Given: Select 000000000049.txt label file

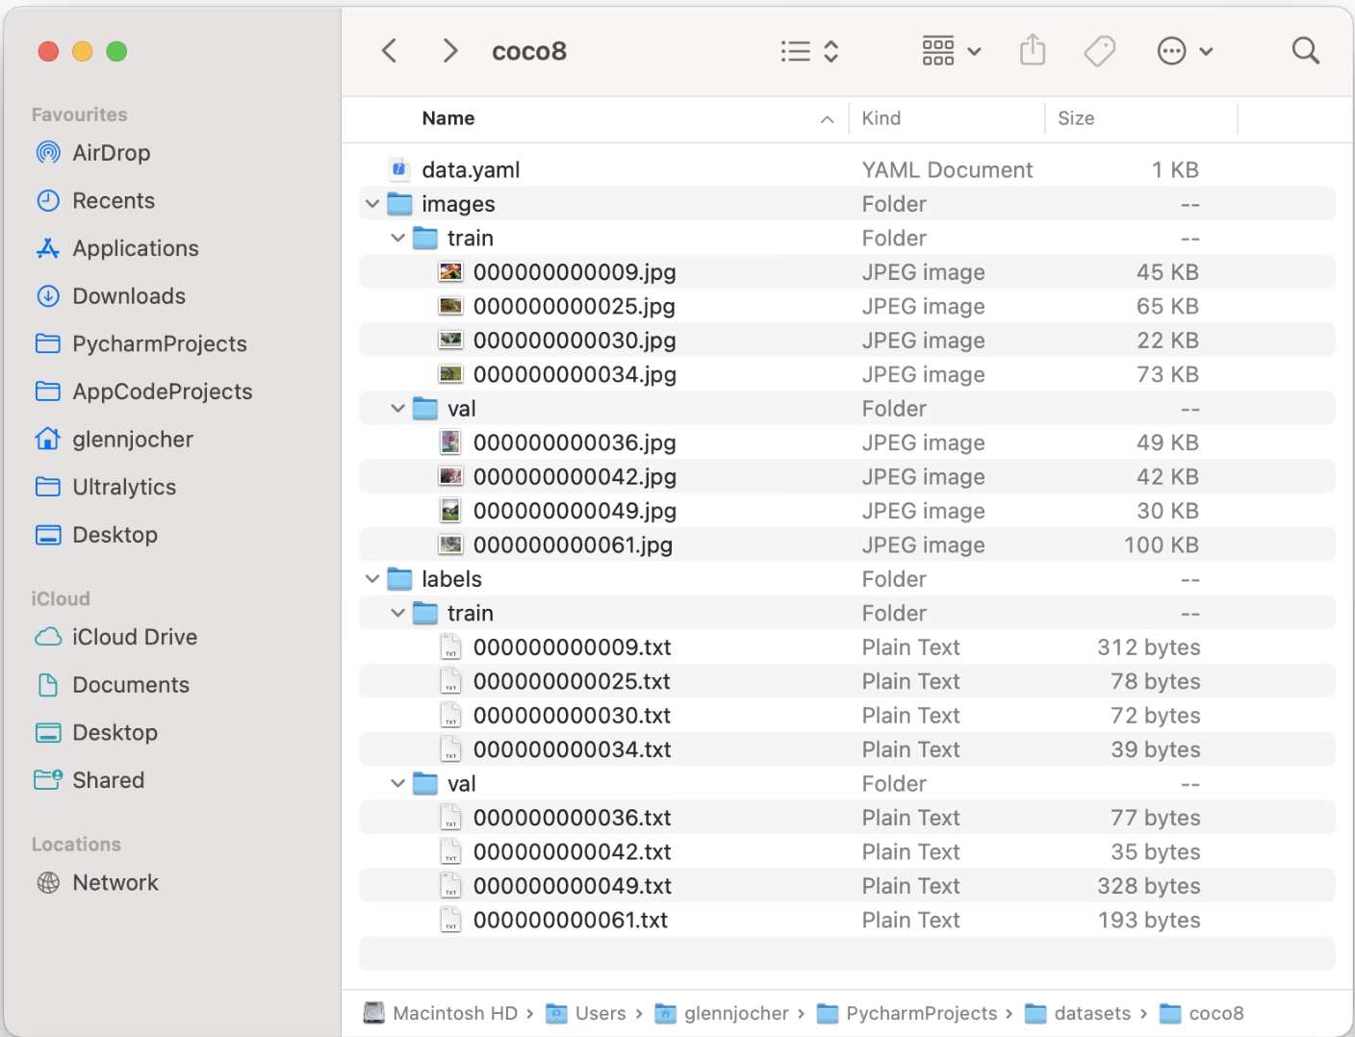Looking at the screenshot, I should (x=572, y=886).
